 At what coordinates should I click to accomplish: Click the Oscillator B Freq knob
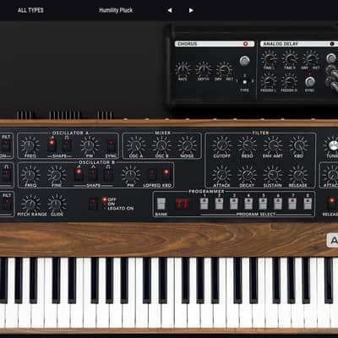[30, 175]
